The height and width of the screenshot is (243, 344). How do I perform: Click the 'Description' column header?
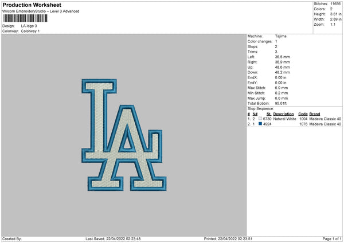click(283, 114)
